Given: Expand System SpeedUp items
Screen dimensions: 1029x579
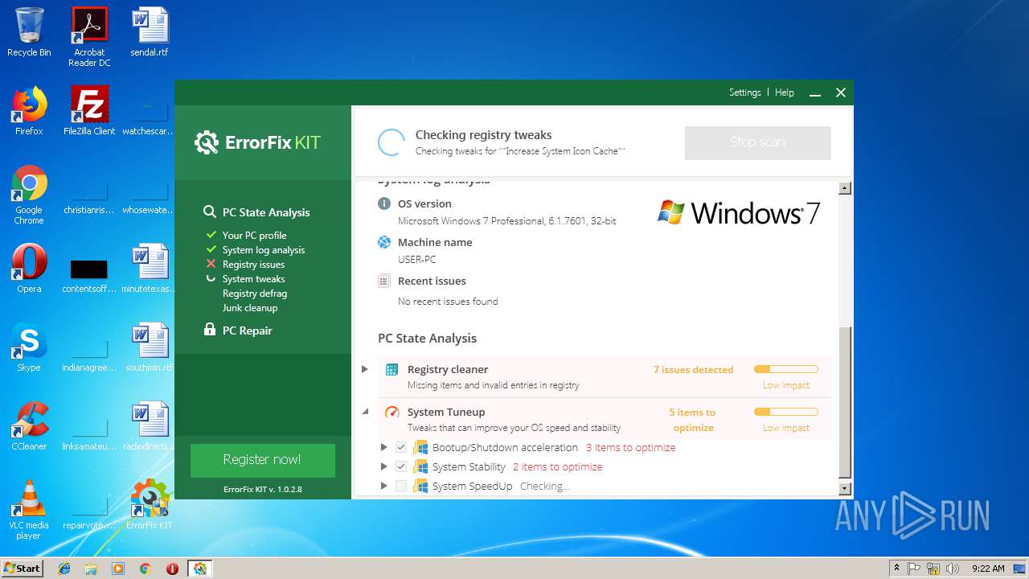Looking at the screenshot, I should click(x=383, y=486).
